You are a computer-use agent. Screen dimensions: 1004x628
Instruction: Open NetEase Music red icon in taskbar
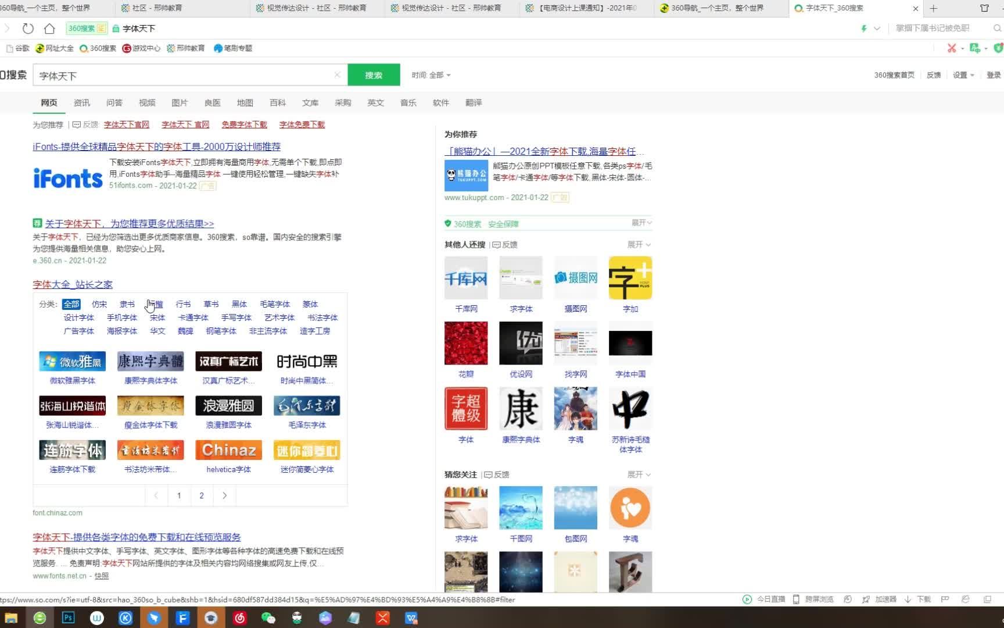click(x=239, y=618)
